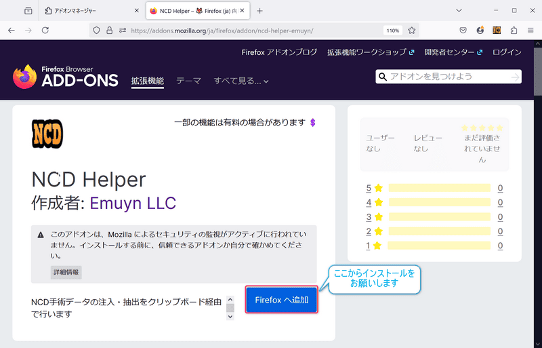Screen dimensions: 542x348
Task: Show site security via padlock icon
Action: point(109,31)
